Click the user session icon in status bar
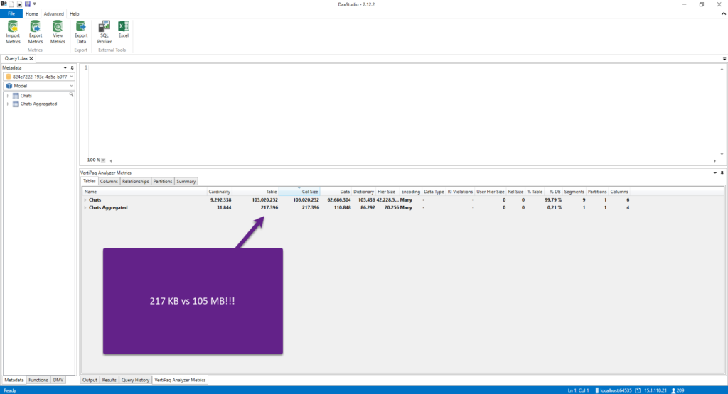The width and height of the screenshot is (728, 394). tap(674, 390)
